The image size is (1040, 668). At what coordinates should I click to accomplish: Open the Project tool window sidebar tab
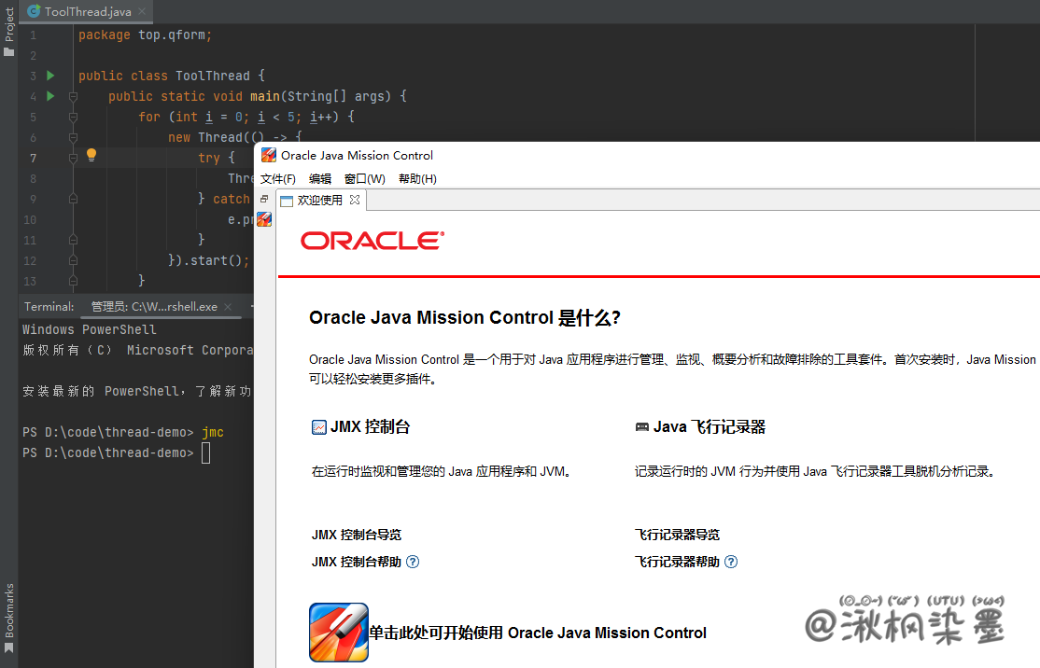coord(9,30)
